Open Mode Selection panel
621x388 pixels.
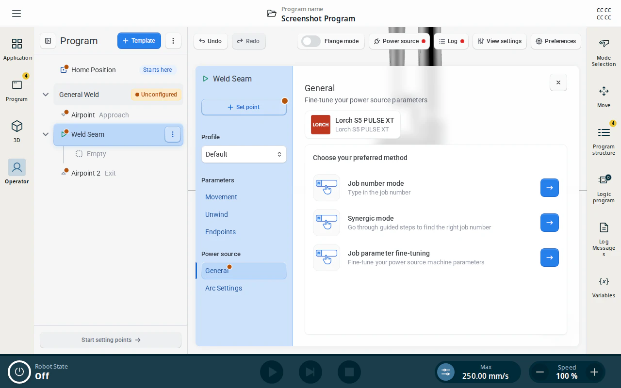(x=604, y=52)
